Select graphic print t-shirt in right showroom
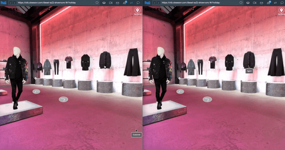Image resolution: width=285 pixels, height=150 pixels. [x=212, y=62]
